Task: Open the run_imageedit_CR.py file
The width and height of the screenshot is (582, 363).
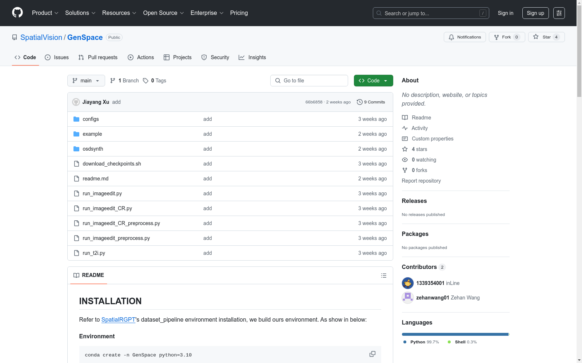Action: (x=107, y=208)
